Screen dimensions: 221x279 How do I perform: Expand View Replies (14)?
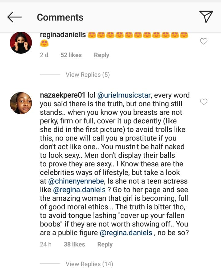pos(89,264)
